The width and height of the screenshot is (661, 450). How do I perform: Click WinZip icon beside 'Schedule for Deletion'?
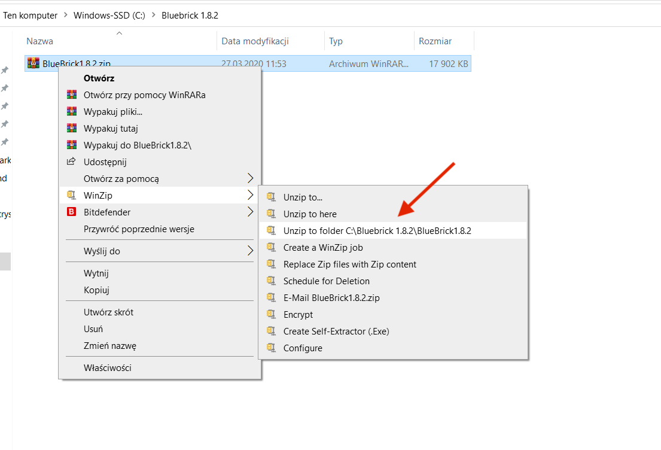(x=271, y=281)
